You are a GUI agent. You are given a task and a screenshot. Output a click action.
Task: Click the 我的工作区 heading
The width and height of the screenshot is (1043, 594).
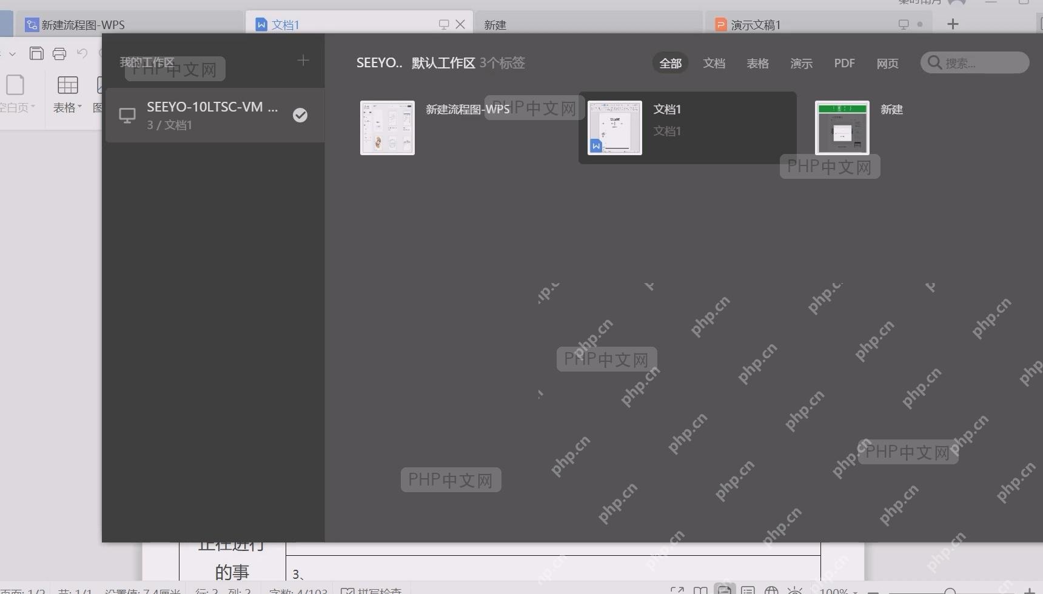coord(147,62)
